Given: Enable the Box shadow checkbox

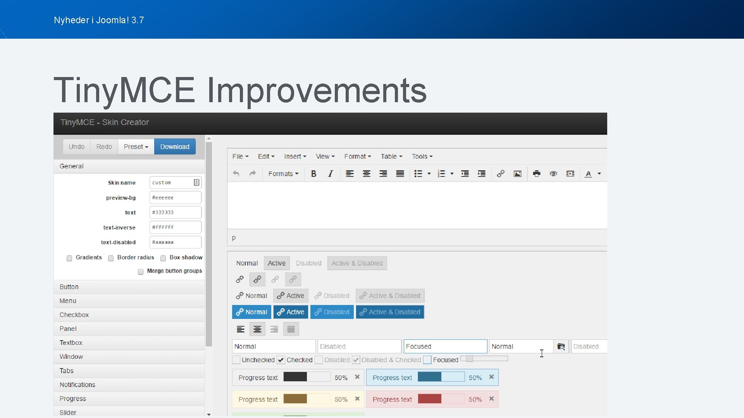Looking at the screenshot, I should tap(163, 259).
